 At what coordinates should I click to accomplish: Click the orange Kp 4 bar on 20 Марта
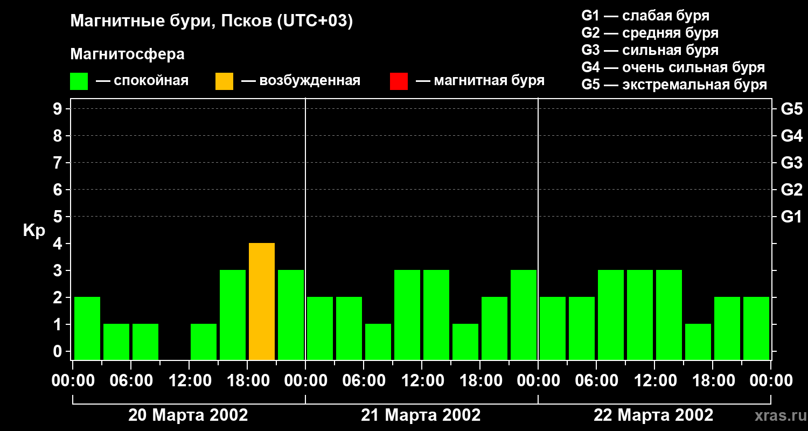tap(262, 301)
